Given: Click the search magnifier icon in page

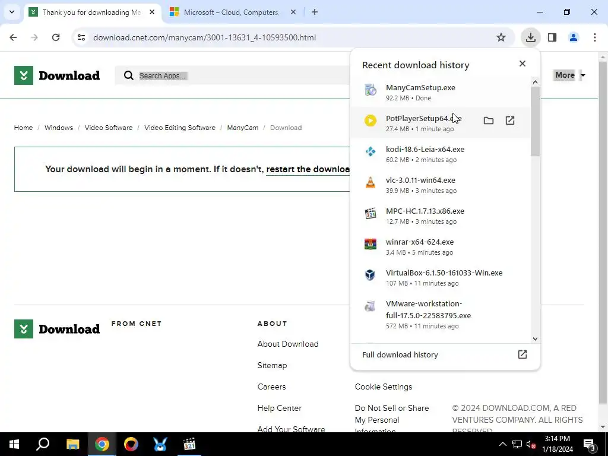Looking at the screenshot, I should (x=129, y=75).
